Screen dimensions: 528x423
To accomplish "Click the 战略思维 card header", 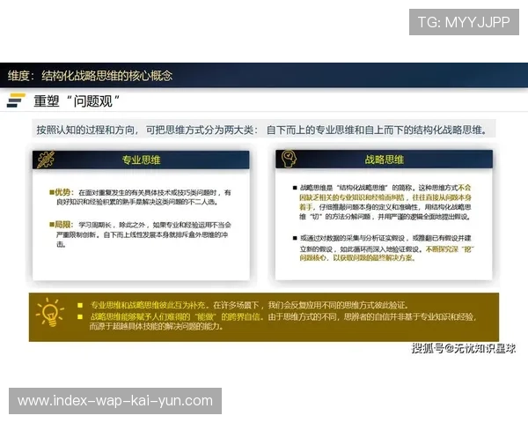I will (385, 160).
